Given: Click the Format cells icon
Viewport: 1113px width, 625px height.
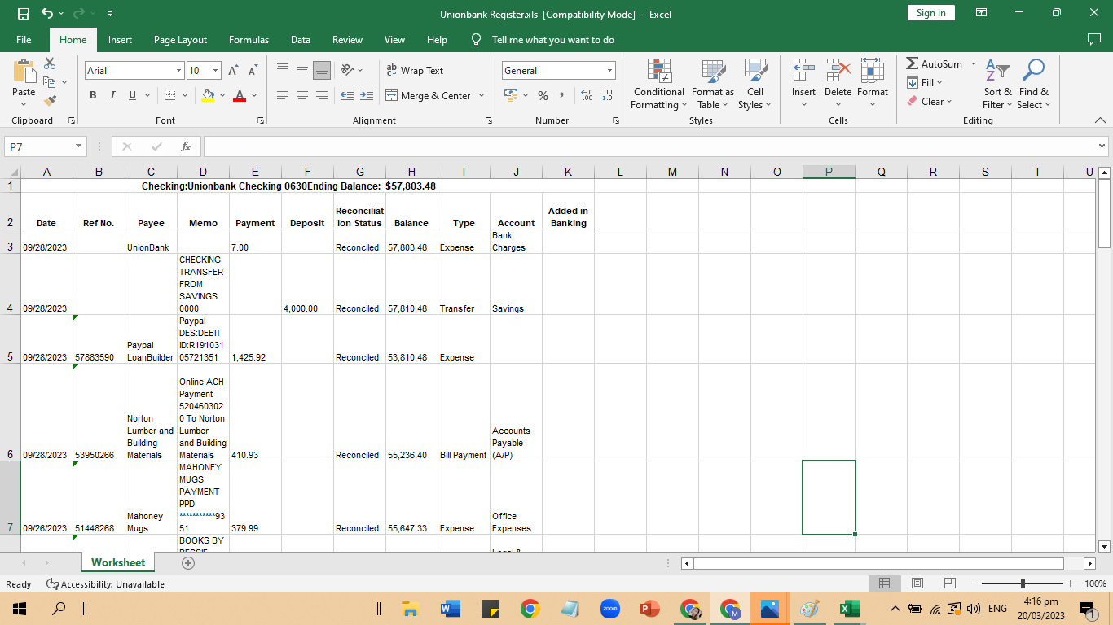Looking at the screenshot, I should pyautogui.click(x=872, y=71).
